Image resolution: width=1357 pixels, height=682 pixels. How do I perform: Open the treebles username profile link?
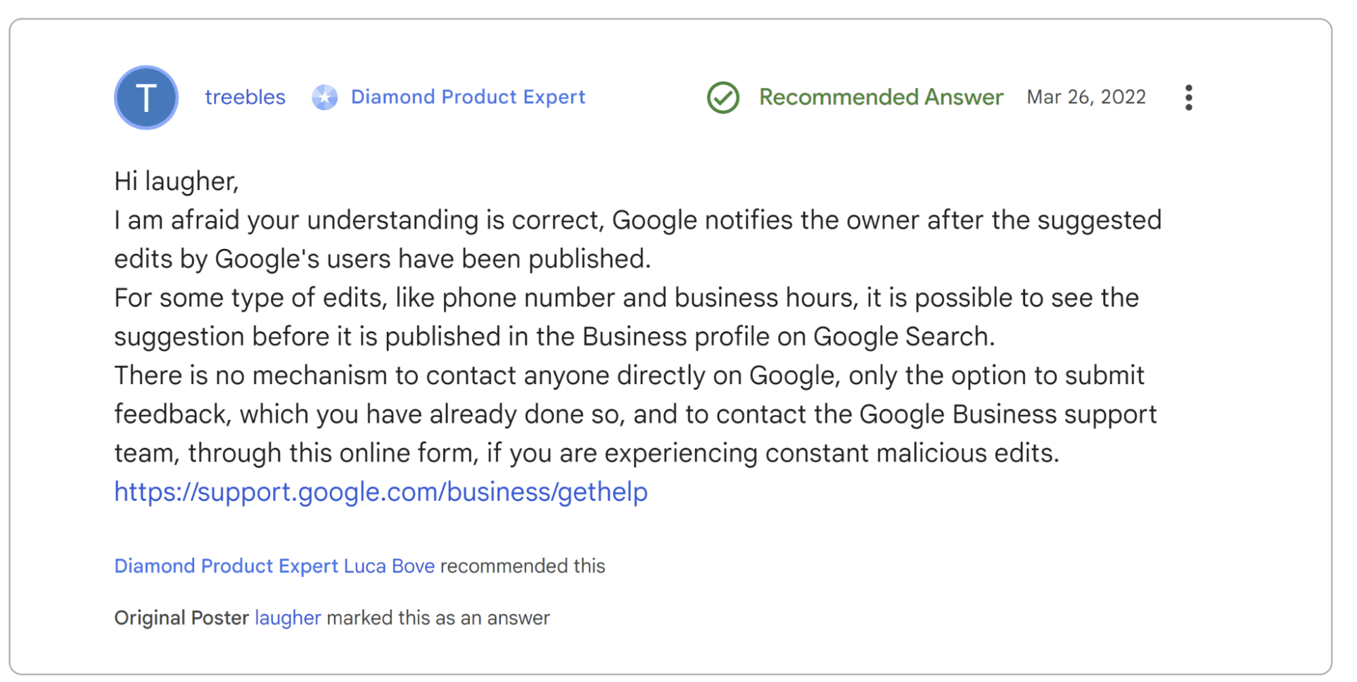(x=245, y=98)
